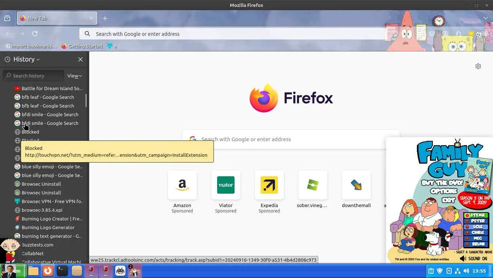Open the file manager folder taskbar icon
Image resolution: width=493 pixels, height=278 pixels.
pos(33,271)
